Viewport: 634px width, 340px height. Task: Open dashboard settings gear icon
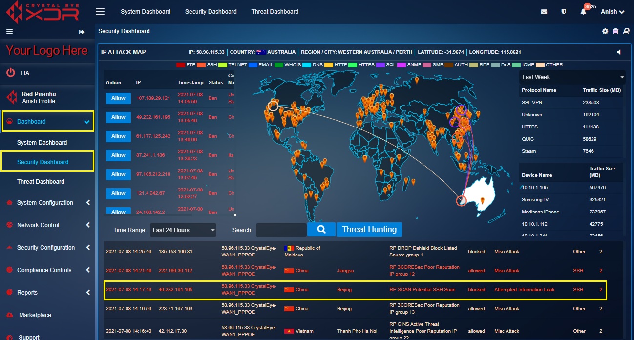pyautogui.click(x=605, y=31)
